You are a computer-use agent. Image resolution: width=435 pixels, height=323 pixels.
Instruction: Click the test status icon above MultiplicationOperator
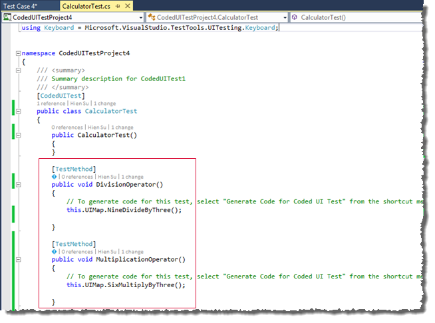coord(54,251)
